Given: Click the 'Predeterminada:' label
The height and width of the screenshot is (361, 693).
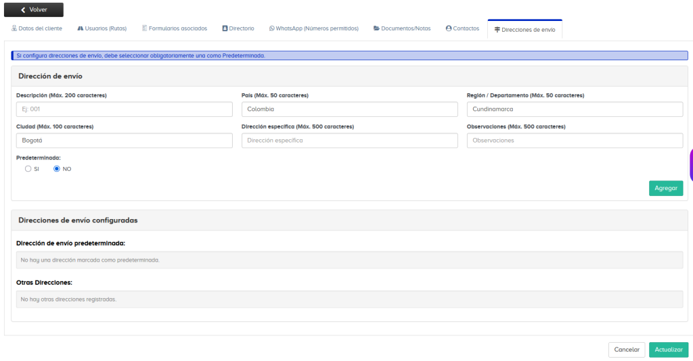Looking at the screenshot, I should [x=39, y=158].
